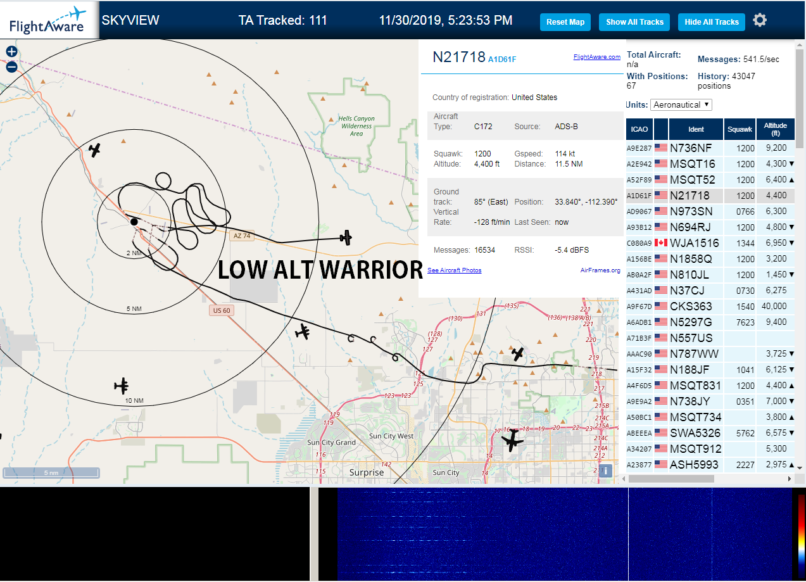Select aircraft row MSQT734
Screen dimensions: 806x582
pos(710,417)
